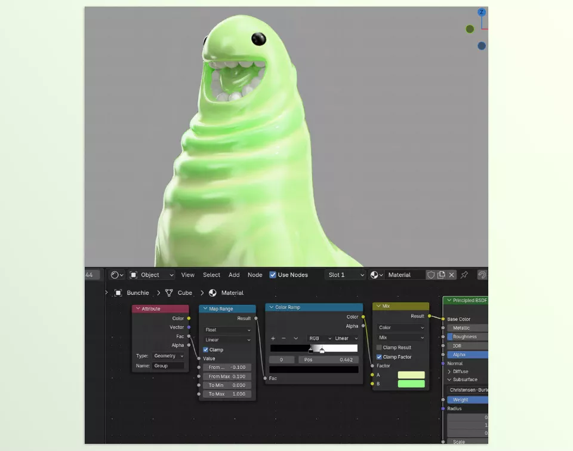
Task: Click the Attribute node Vector output socket
Action: (189, 327)
